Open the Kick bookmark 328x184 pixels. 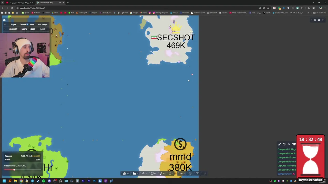[71, 13]
